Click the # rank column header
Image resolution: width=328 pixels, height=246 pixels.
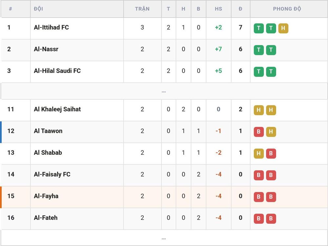click(10, 9)
